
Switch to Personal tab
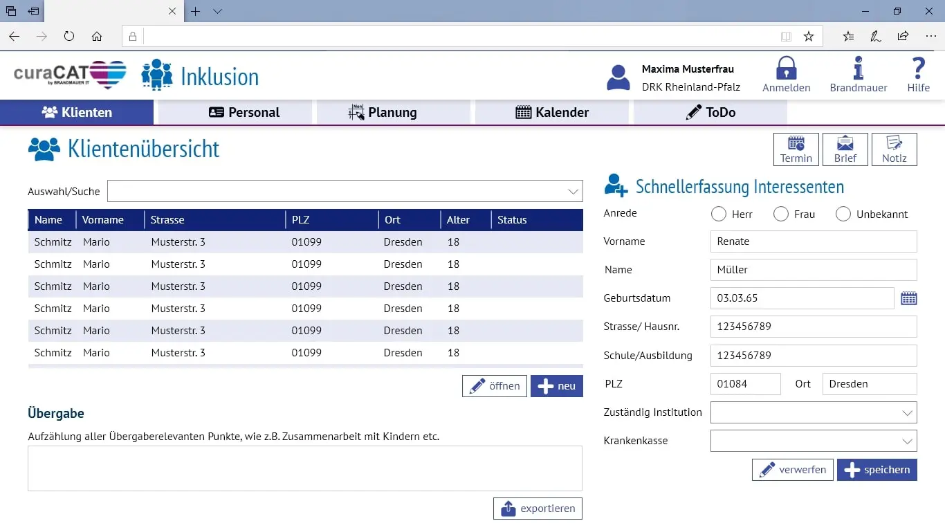click(235, 112)
